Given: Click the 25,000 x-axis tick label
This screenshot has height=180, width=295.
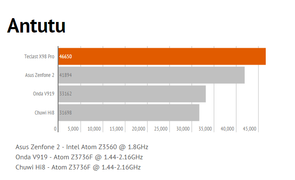Looking at the screenshot, I should (x=161, y=128).
